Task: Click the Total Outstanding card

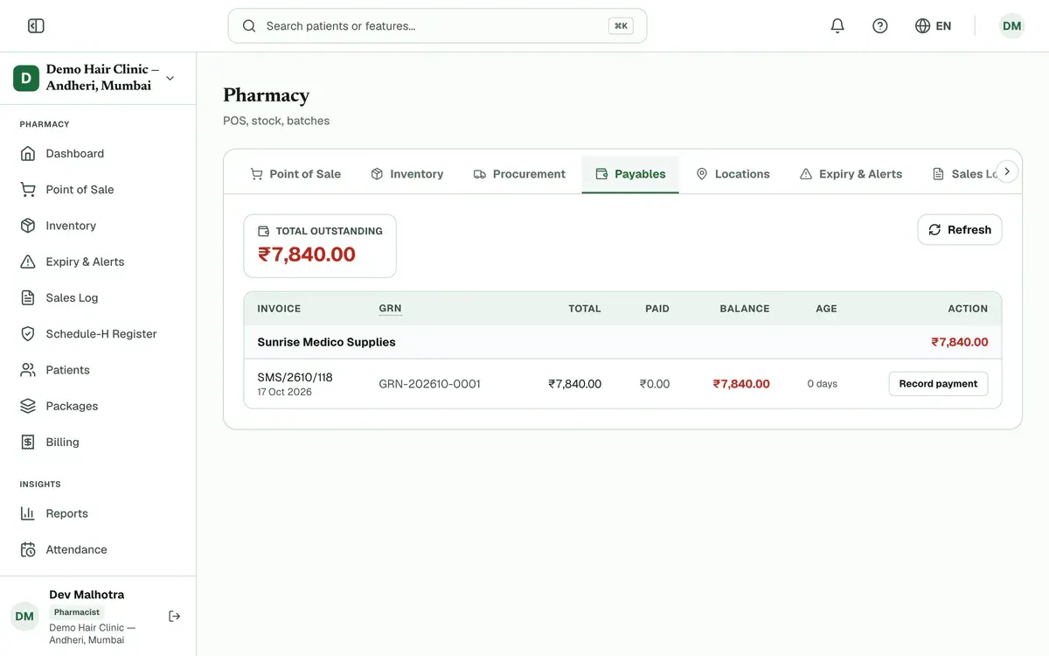Action: 320,246
